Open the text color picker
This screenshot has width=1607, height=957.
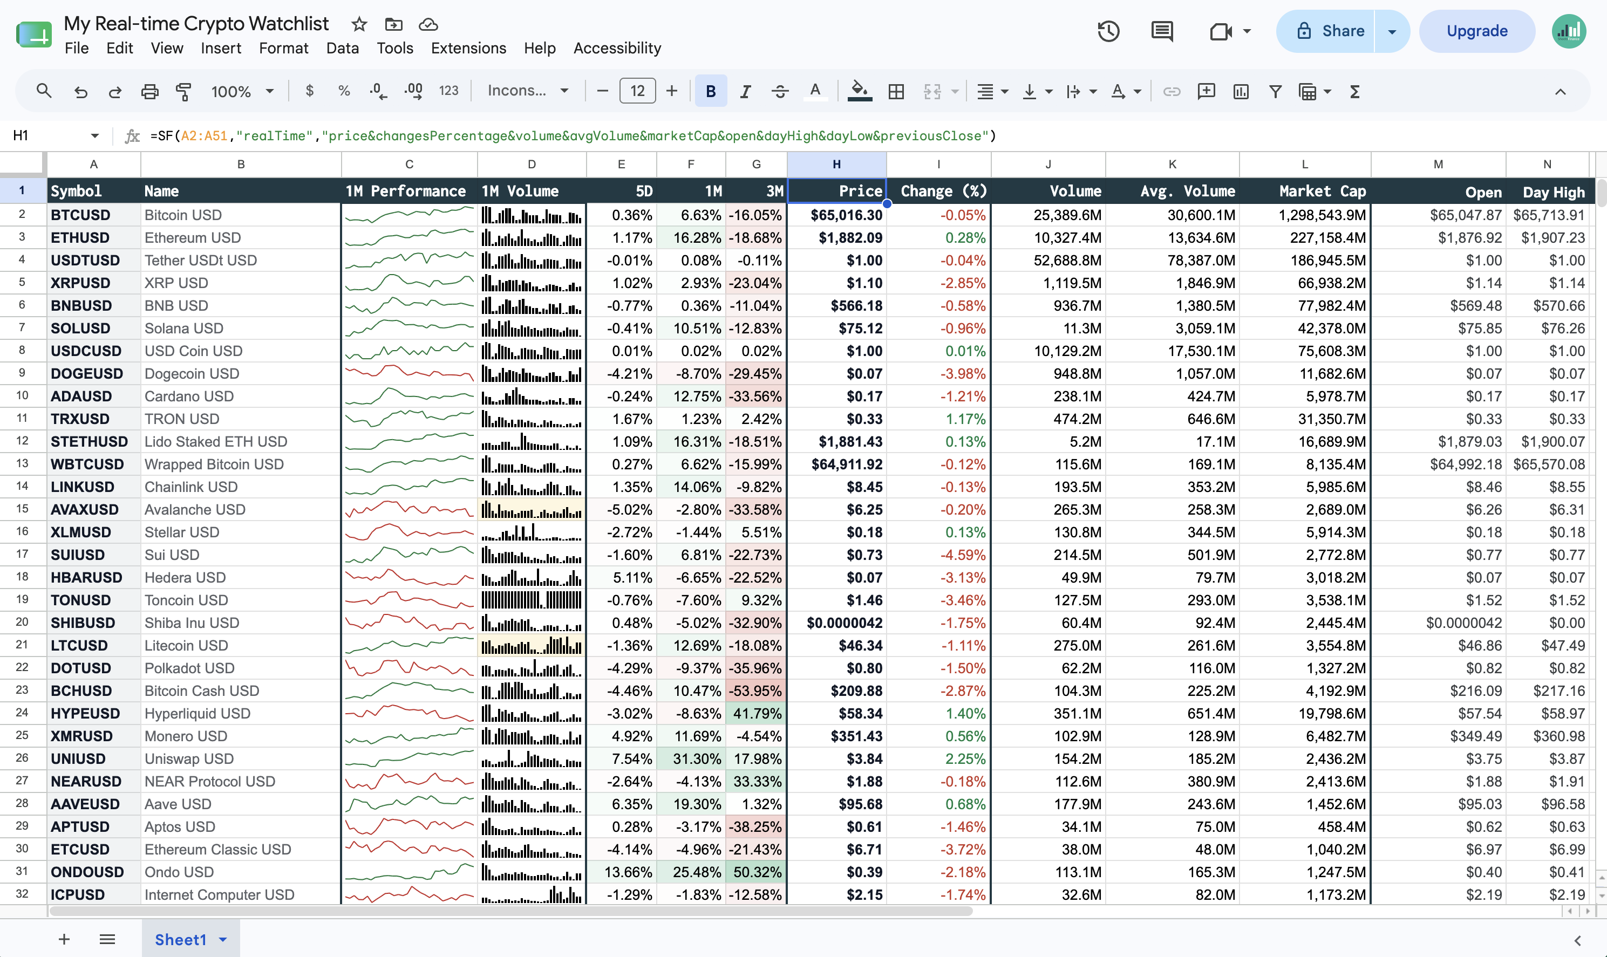coord(815,92)
